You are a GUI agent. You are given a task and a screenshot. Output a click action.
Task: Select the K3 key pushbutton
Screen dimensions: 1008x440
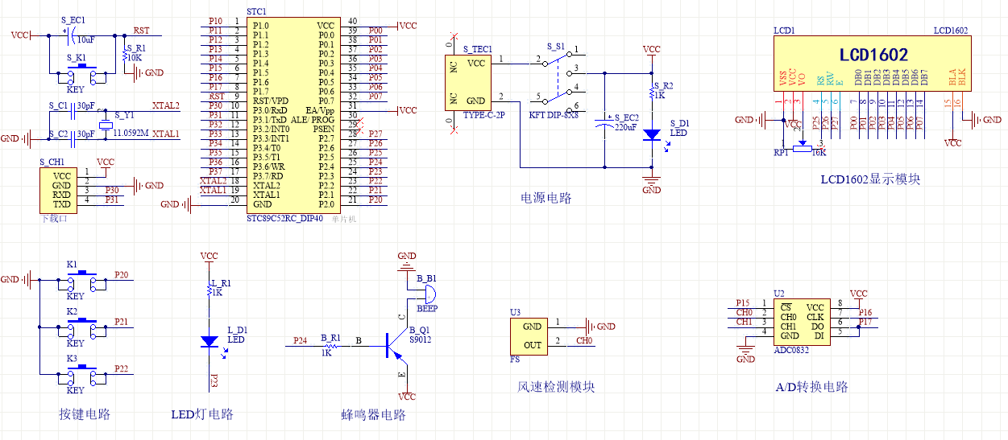pyautogui.click(x=81, y=373)
